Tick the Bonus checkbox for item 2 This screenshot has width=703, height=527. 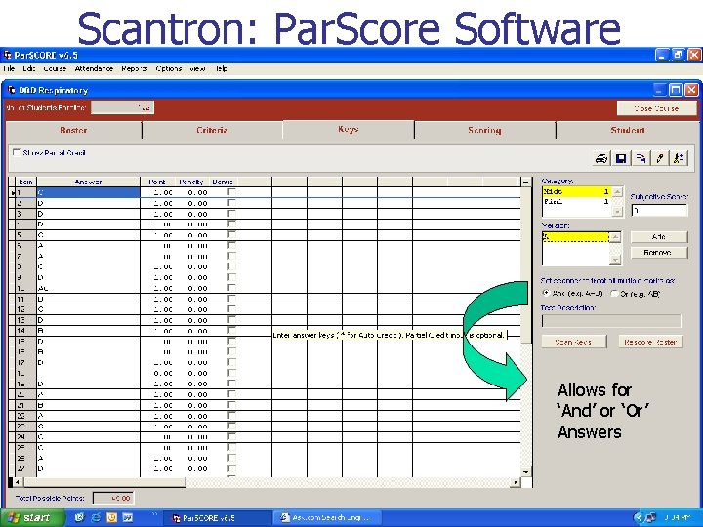(x=231, y=203)
